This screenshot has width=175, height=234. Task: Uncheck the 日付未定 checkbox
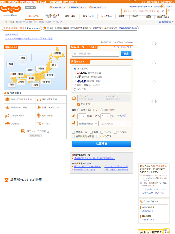click(x=79, y=104)
